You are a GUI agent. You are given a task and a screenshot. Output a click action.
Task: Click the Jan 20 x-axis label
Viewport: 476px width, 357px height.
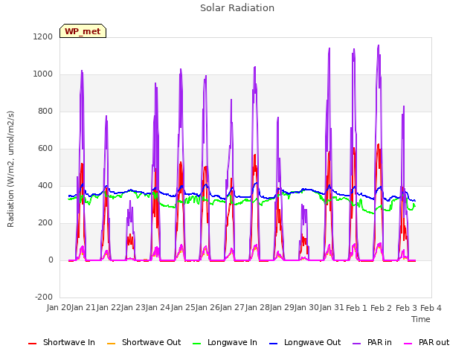tap(59, 307)
